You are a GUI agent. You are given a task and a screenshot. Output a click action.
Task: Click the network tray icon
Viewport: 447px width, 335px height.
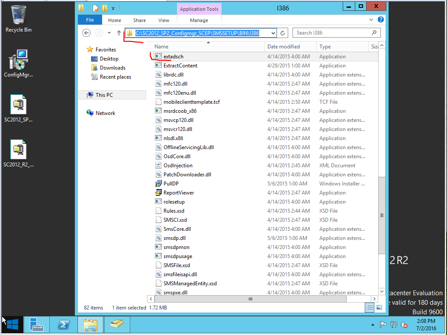394,325
